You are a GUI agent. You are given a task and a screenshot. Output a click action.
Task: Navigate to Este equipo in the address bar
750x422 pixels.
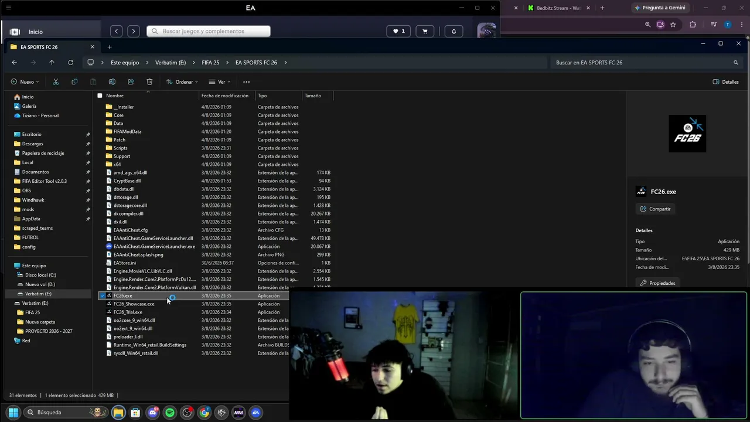click(x=125, y=63)
